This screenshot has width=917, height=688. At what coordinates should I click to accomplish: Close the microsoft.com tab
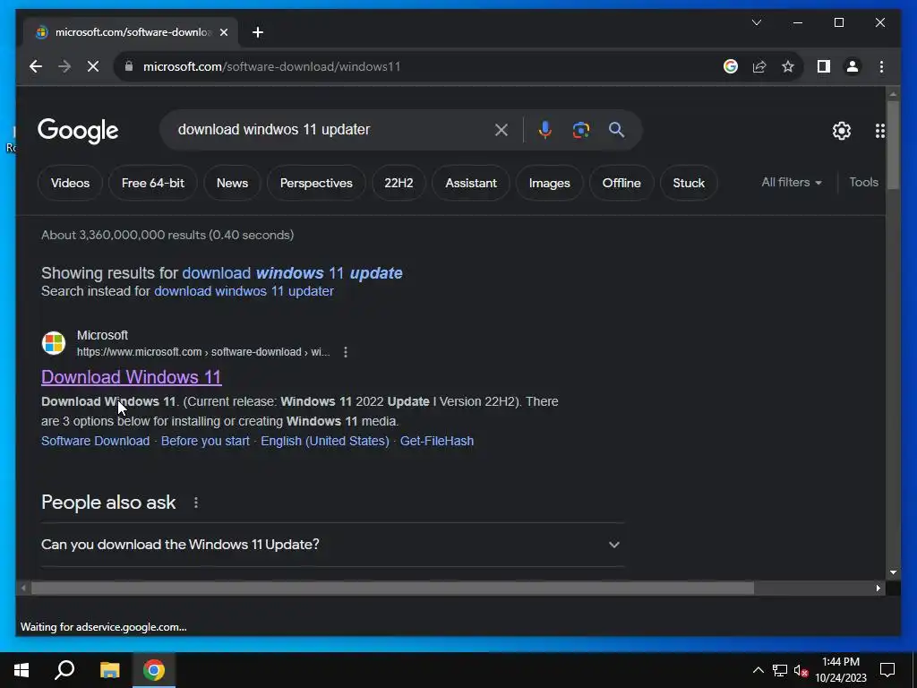[x=223, y=32]
